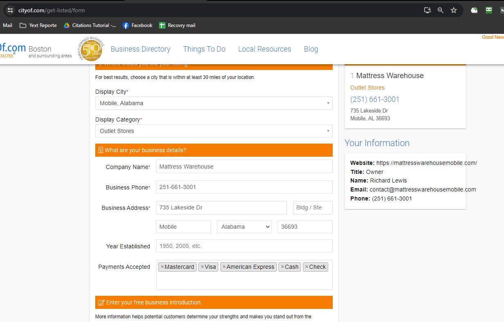Go to the Blog page
This screenshot has width=504, height=322.
311,49
